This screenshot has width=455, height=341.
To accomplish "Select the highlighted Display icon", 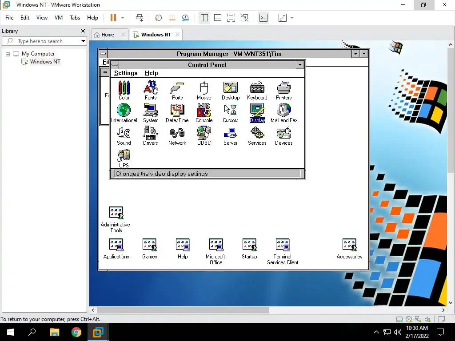I will point(257,113).
